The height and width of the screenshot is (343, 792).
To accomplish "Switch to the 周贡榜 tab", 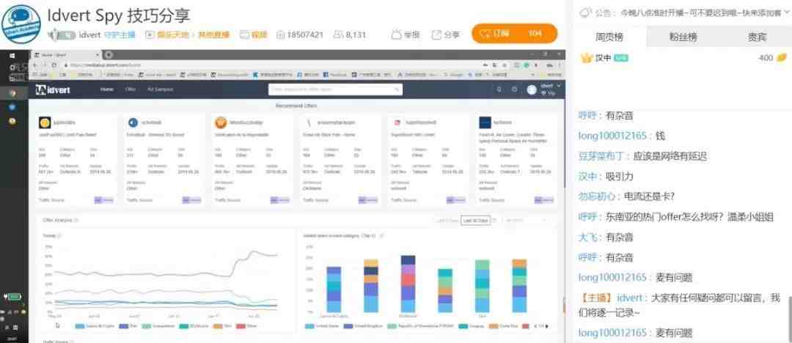I will click(609, 37).
